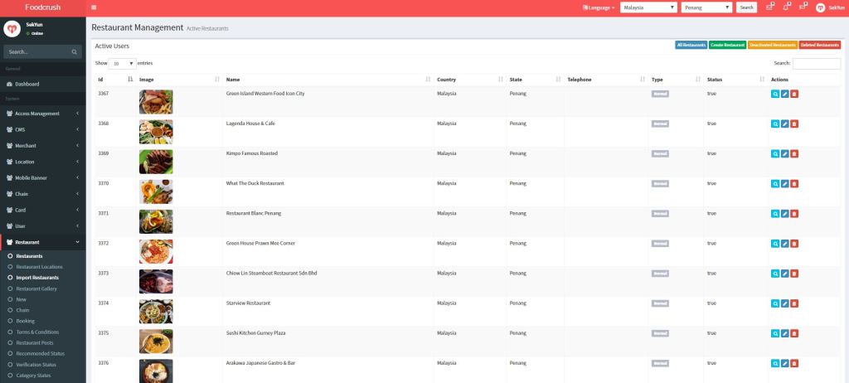Click the Create Restaurant button
The height and width of the screenshot is (383, 849).
coord(727,45)
